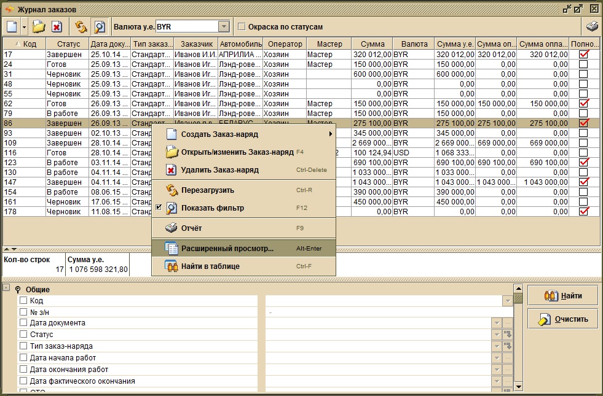Viewport: 603px width, 396px height.
Task: Check Дата фактического окончания filter checkbox
Action: point(23,381)
